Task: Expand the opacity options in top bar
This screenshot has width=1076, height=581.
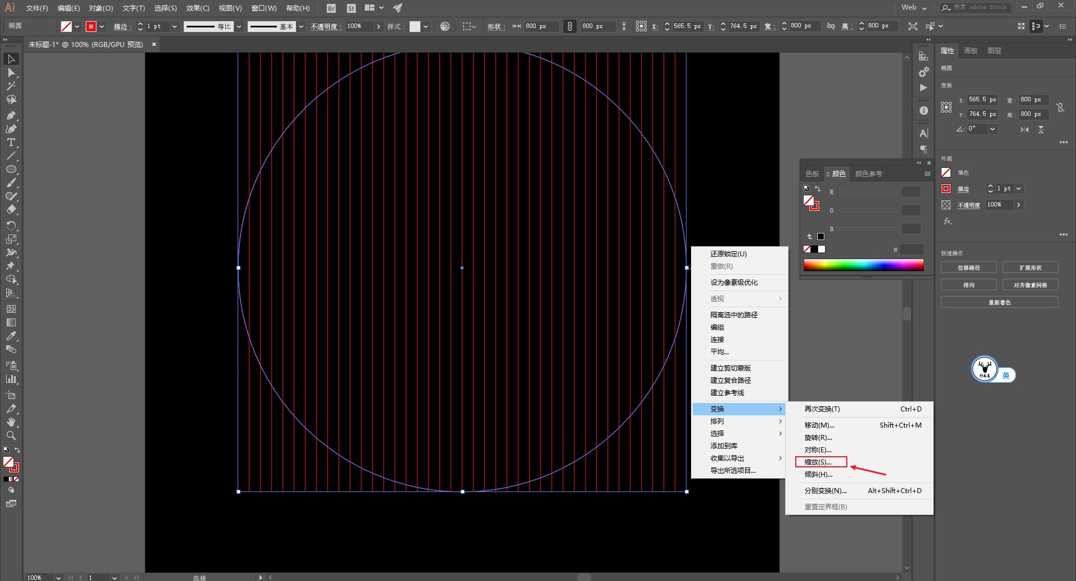Action: tap(379, 26)
